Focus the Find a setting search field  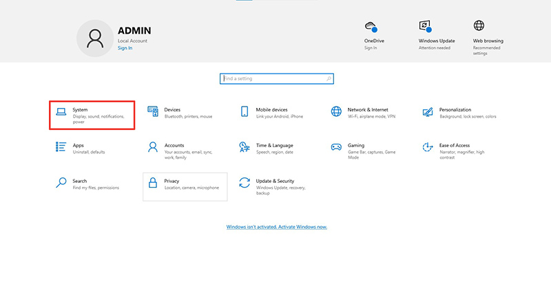277,78
